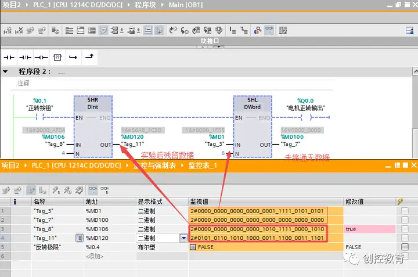Click Main [OB1] in top breadcrumb

point(186,5)
